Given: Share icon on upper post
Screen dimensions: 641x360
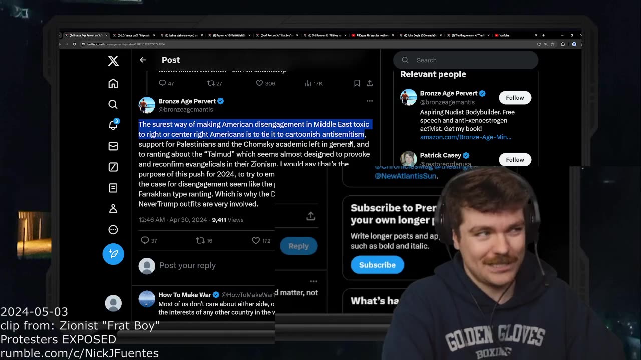Looking at the screenshot, I should click(370, 83).
